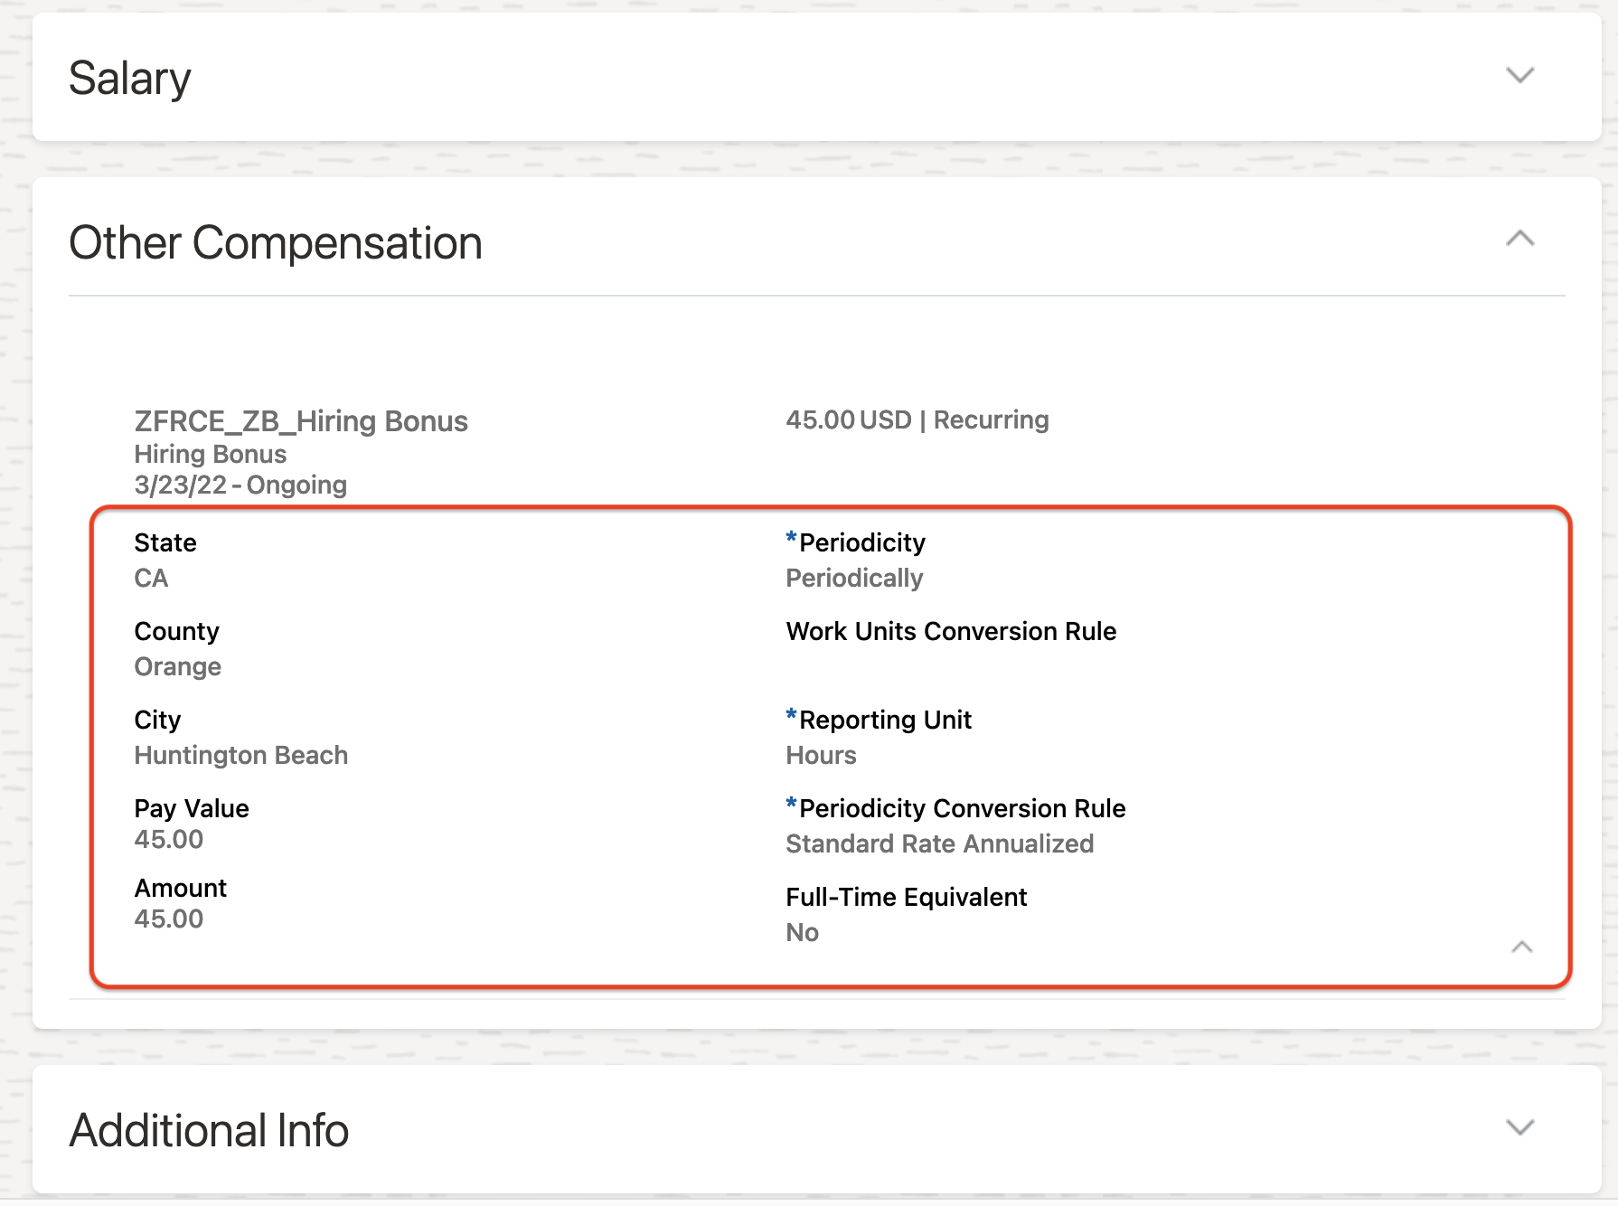Click the Salary section heading

tap(130, 78)
